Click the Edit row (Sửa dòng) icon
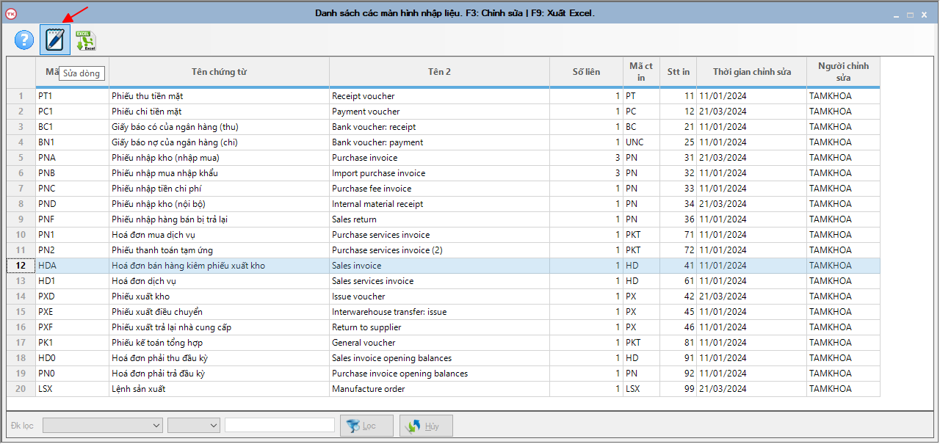940x444 pixels. pyautogui.click(x=55, y=40)
